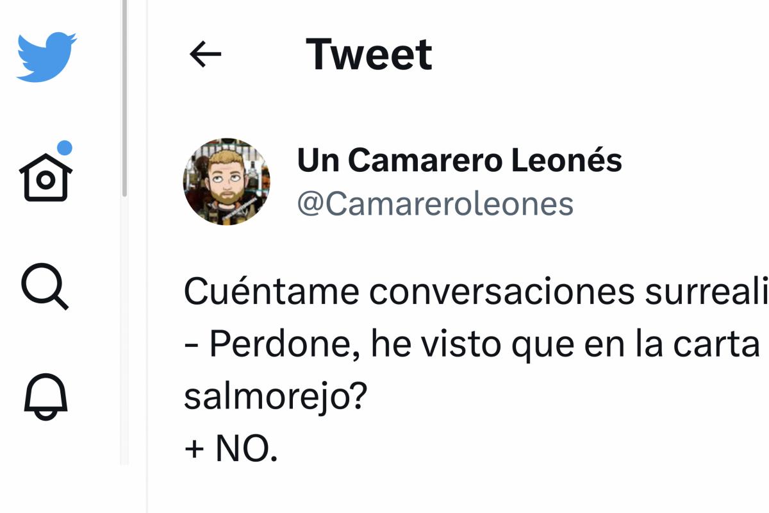Click the Twitter bird logo
Viewport: 769px width, 513px height.
[47, 56]
